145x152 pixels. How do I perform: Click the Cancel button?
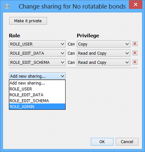coord(127,142)
